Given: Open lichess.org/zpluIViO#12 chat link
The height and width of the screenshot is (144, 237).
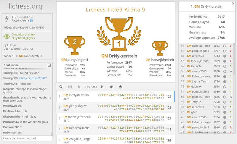Looking at the screenshot, I should pos(33,78).
